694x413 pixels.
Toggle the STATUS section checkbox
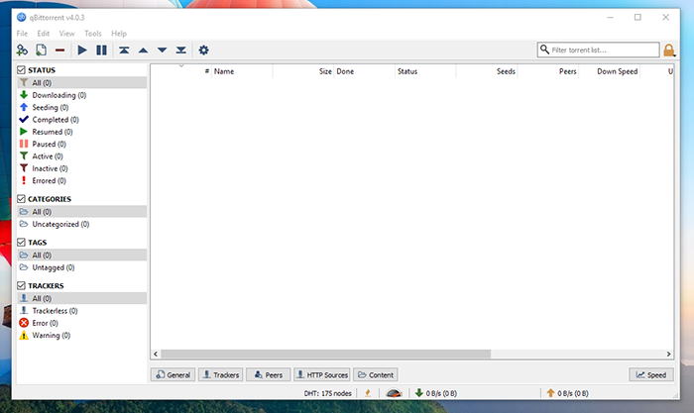21,70
